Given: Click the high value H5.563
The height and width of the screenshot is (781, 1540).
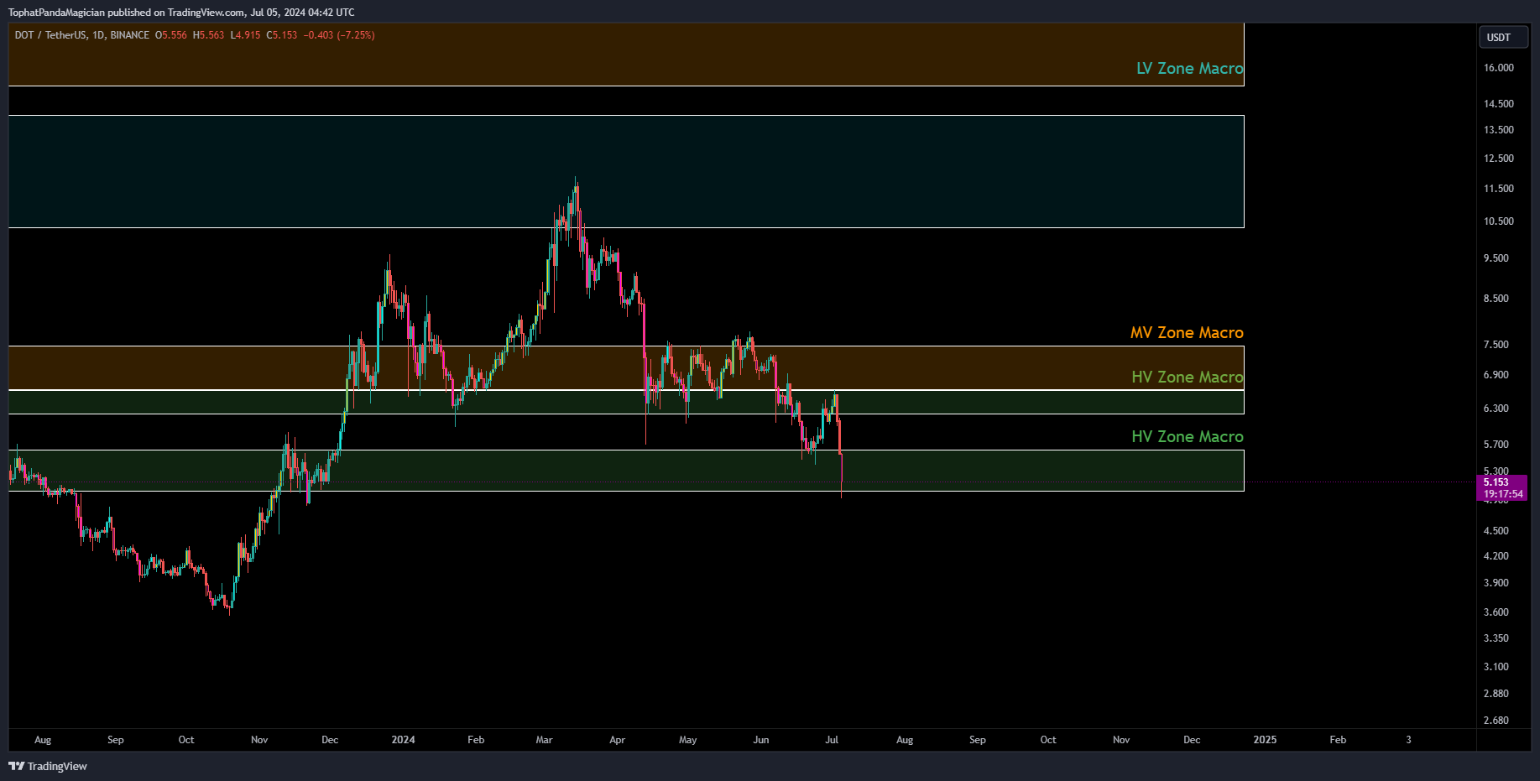Looking at the screenshot, I should click(209, 35).
